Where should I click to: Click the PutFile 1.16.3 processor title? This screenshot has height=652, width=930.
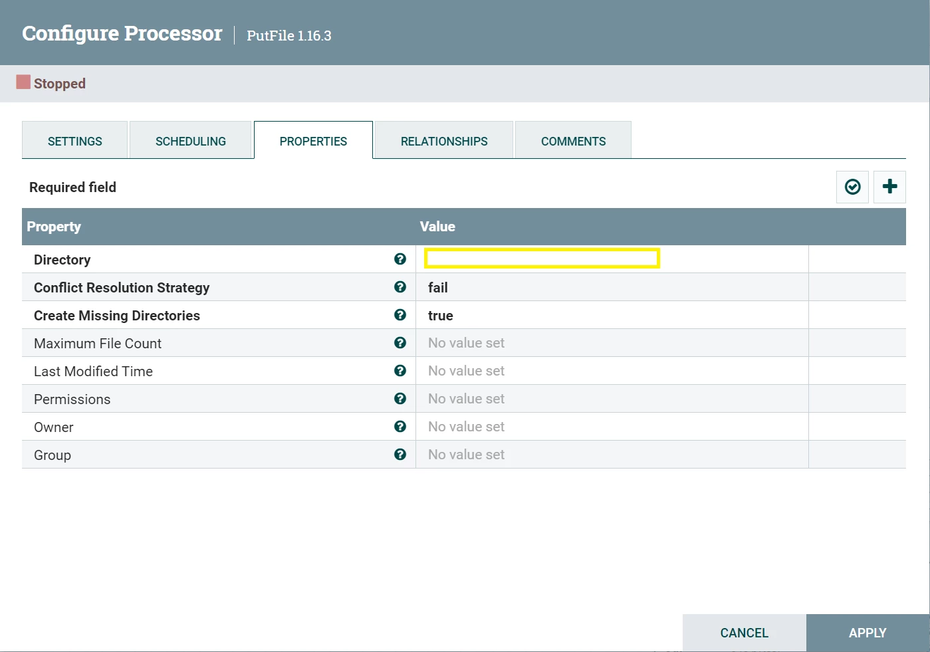pyautogui.click(x=289, y=36)
